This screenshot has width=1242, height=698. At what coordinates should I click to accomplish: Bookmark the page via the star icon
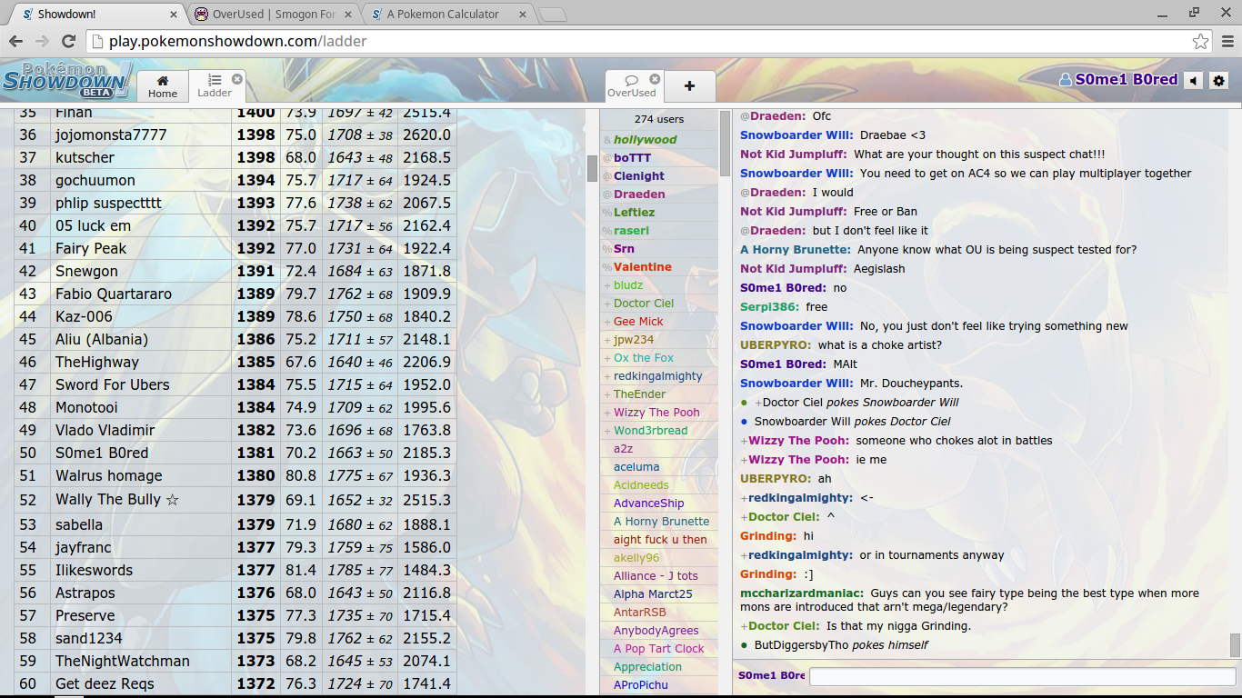1202,41
